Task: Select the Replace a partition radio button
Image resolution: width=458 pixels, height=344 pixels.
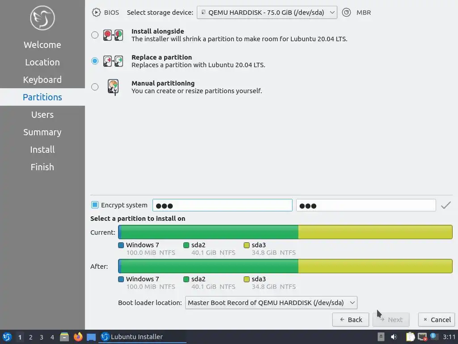Action: [x=95, y=61]
